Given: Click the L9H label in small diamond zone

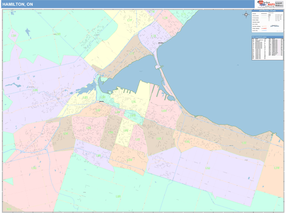Looking at the screenshot, I should pos(14,36).
